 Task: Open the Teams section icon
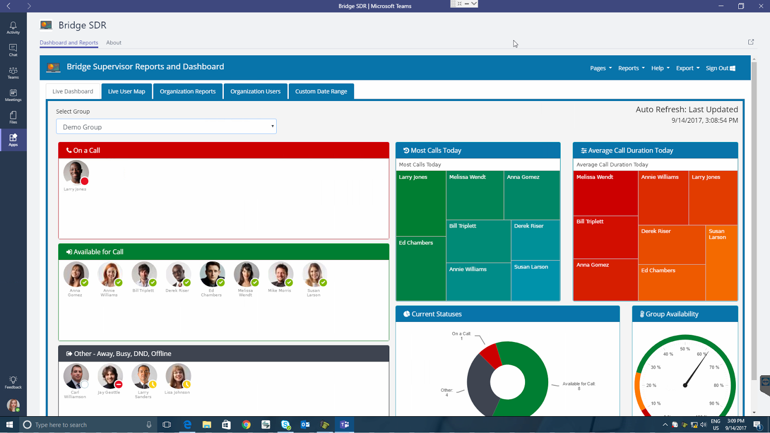(x=13, y=73)
